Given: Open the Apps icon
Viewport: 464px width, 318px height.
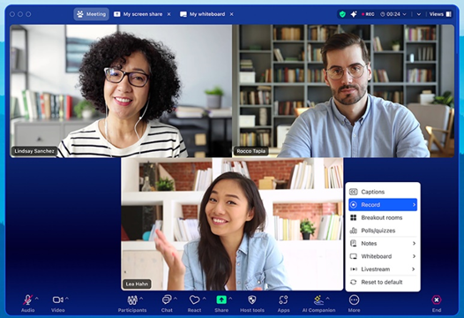Looking at the screenshot, I should pyautogui.click(x=283, y=300).
